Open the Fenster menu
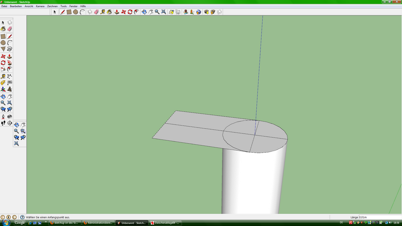402x226 pixels. coord(73,6)
